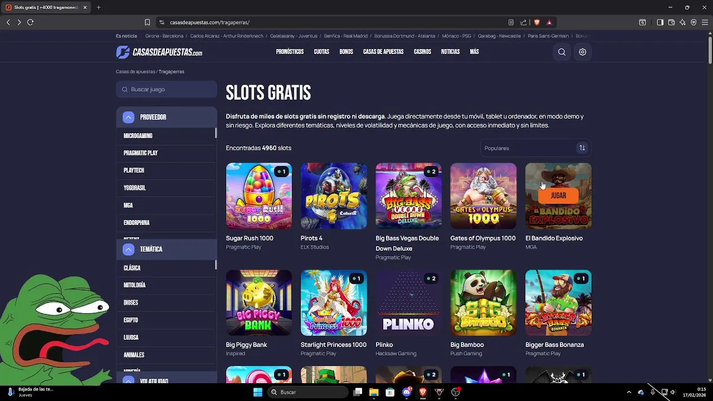Viewport: 713px width, 401px height.
Task: Open the site settings gear icon
Action: [x=582, y=52]
